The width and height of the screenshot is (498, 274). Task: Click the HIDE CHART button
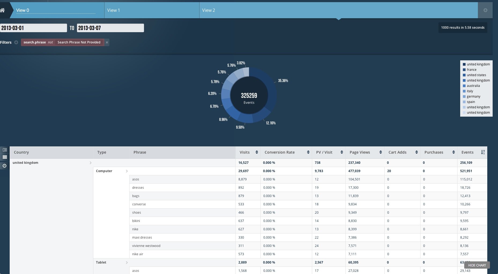pos(477,265)
